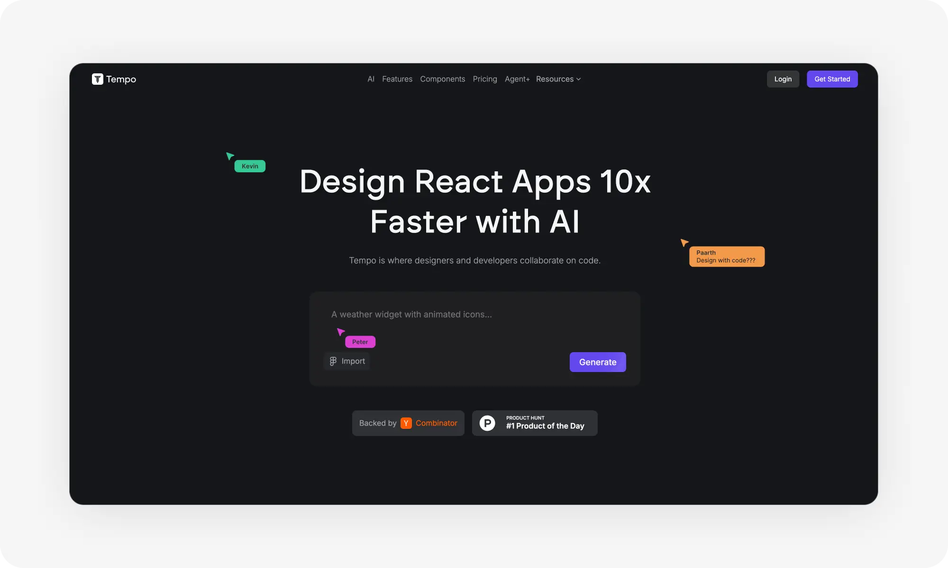
Task: Click the Product Hunt P logo icon
Action: click(x=487, y=423)
